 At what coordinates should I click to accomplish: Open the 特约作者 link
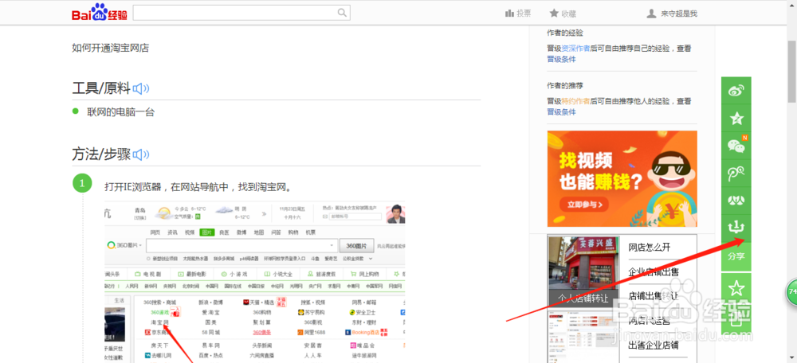[x=576, y=101]
